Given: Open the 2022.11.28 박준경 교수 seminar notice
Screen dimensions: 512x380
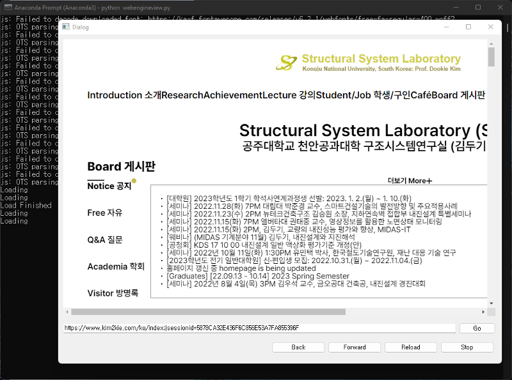Looking at the screenshot, I should click(312, 206).
